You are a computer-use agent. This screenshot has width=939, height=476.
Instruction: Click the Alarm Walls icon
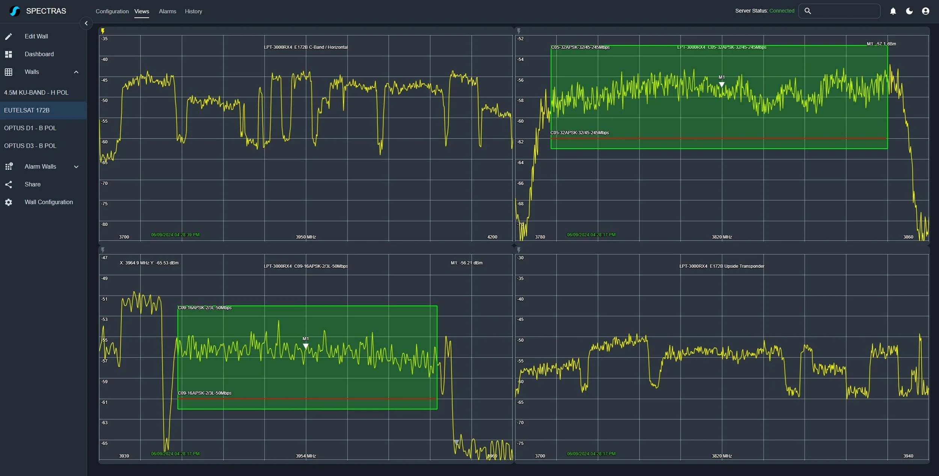tap(9, 166)
